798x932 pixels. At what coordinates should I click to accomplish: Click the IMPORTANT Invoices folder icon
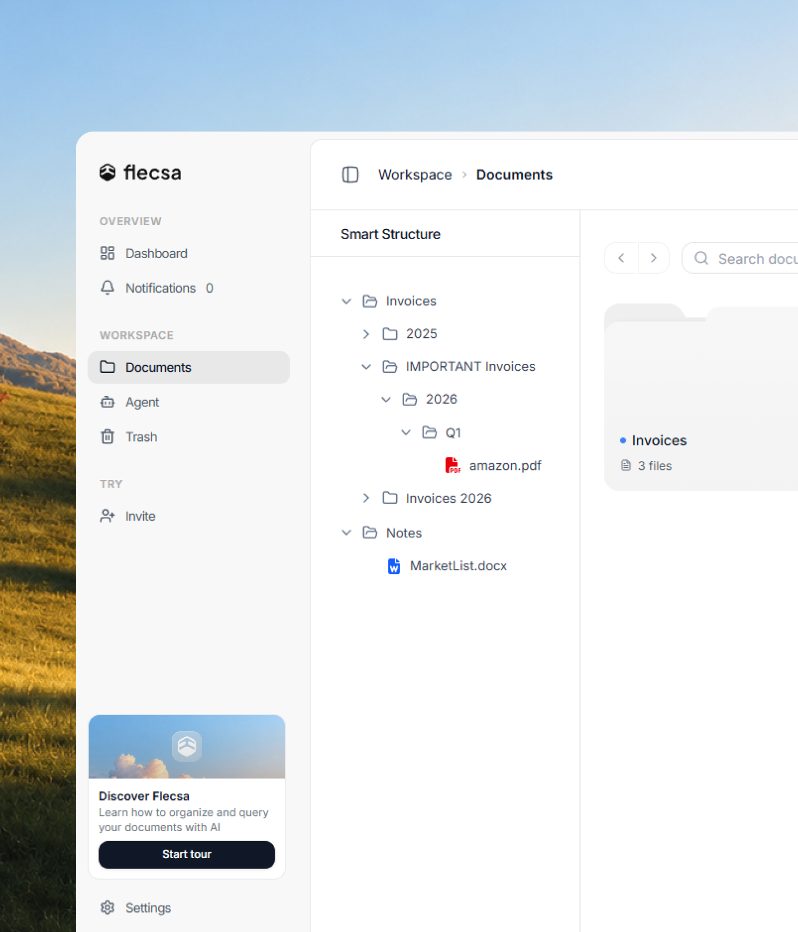tap(390, 366)
